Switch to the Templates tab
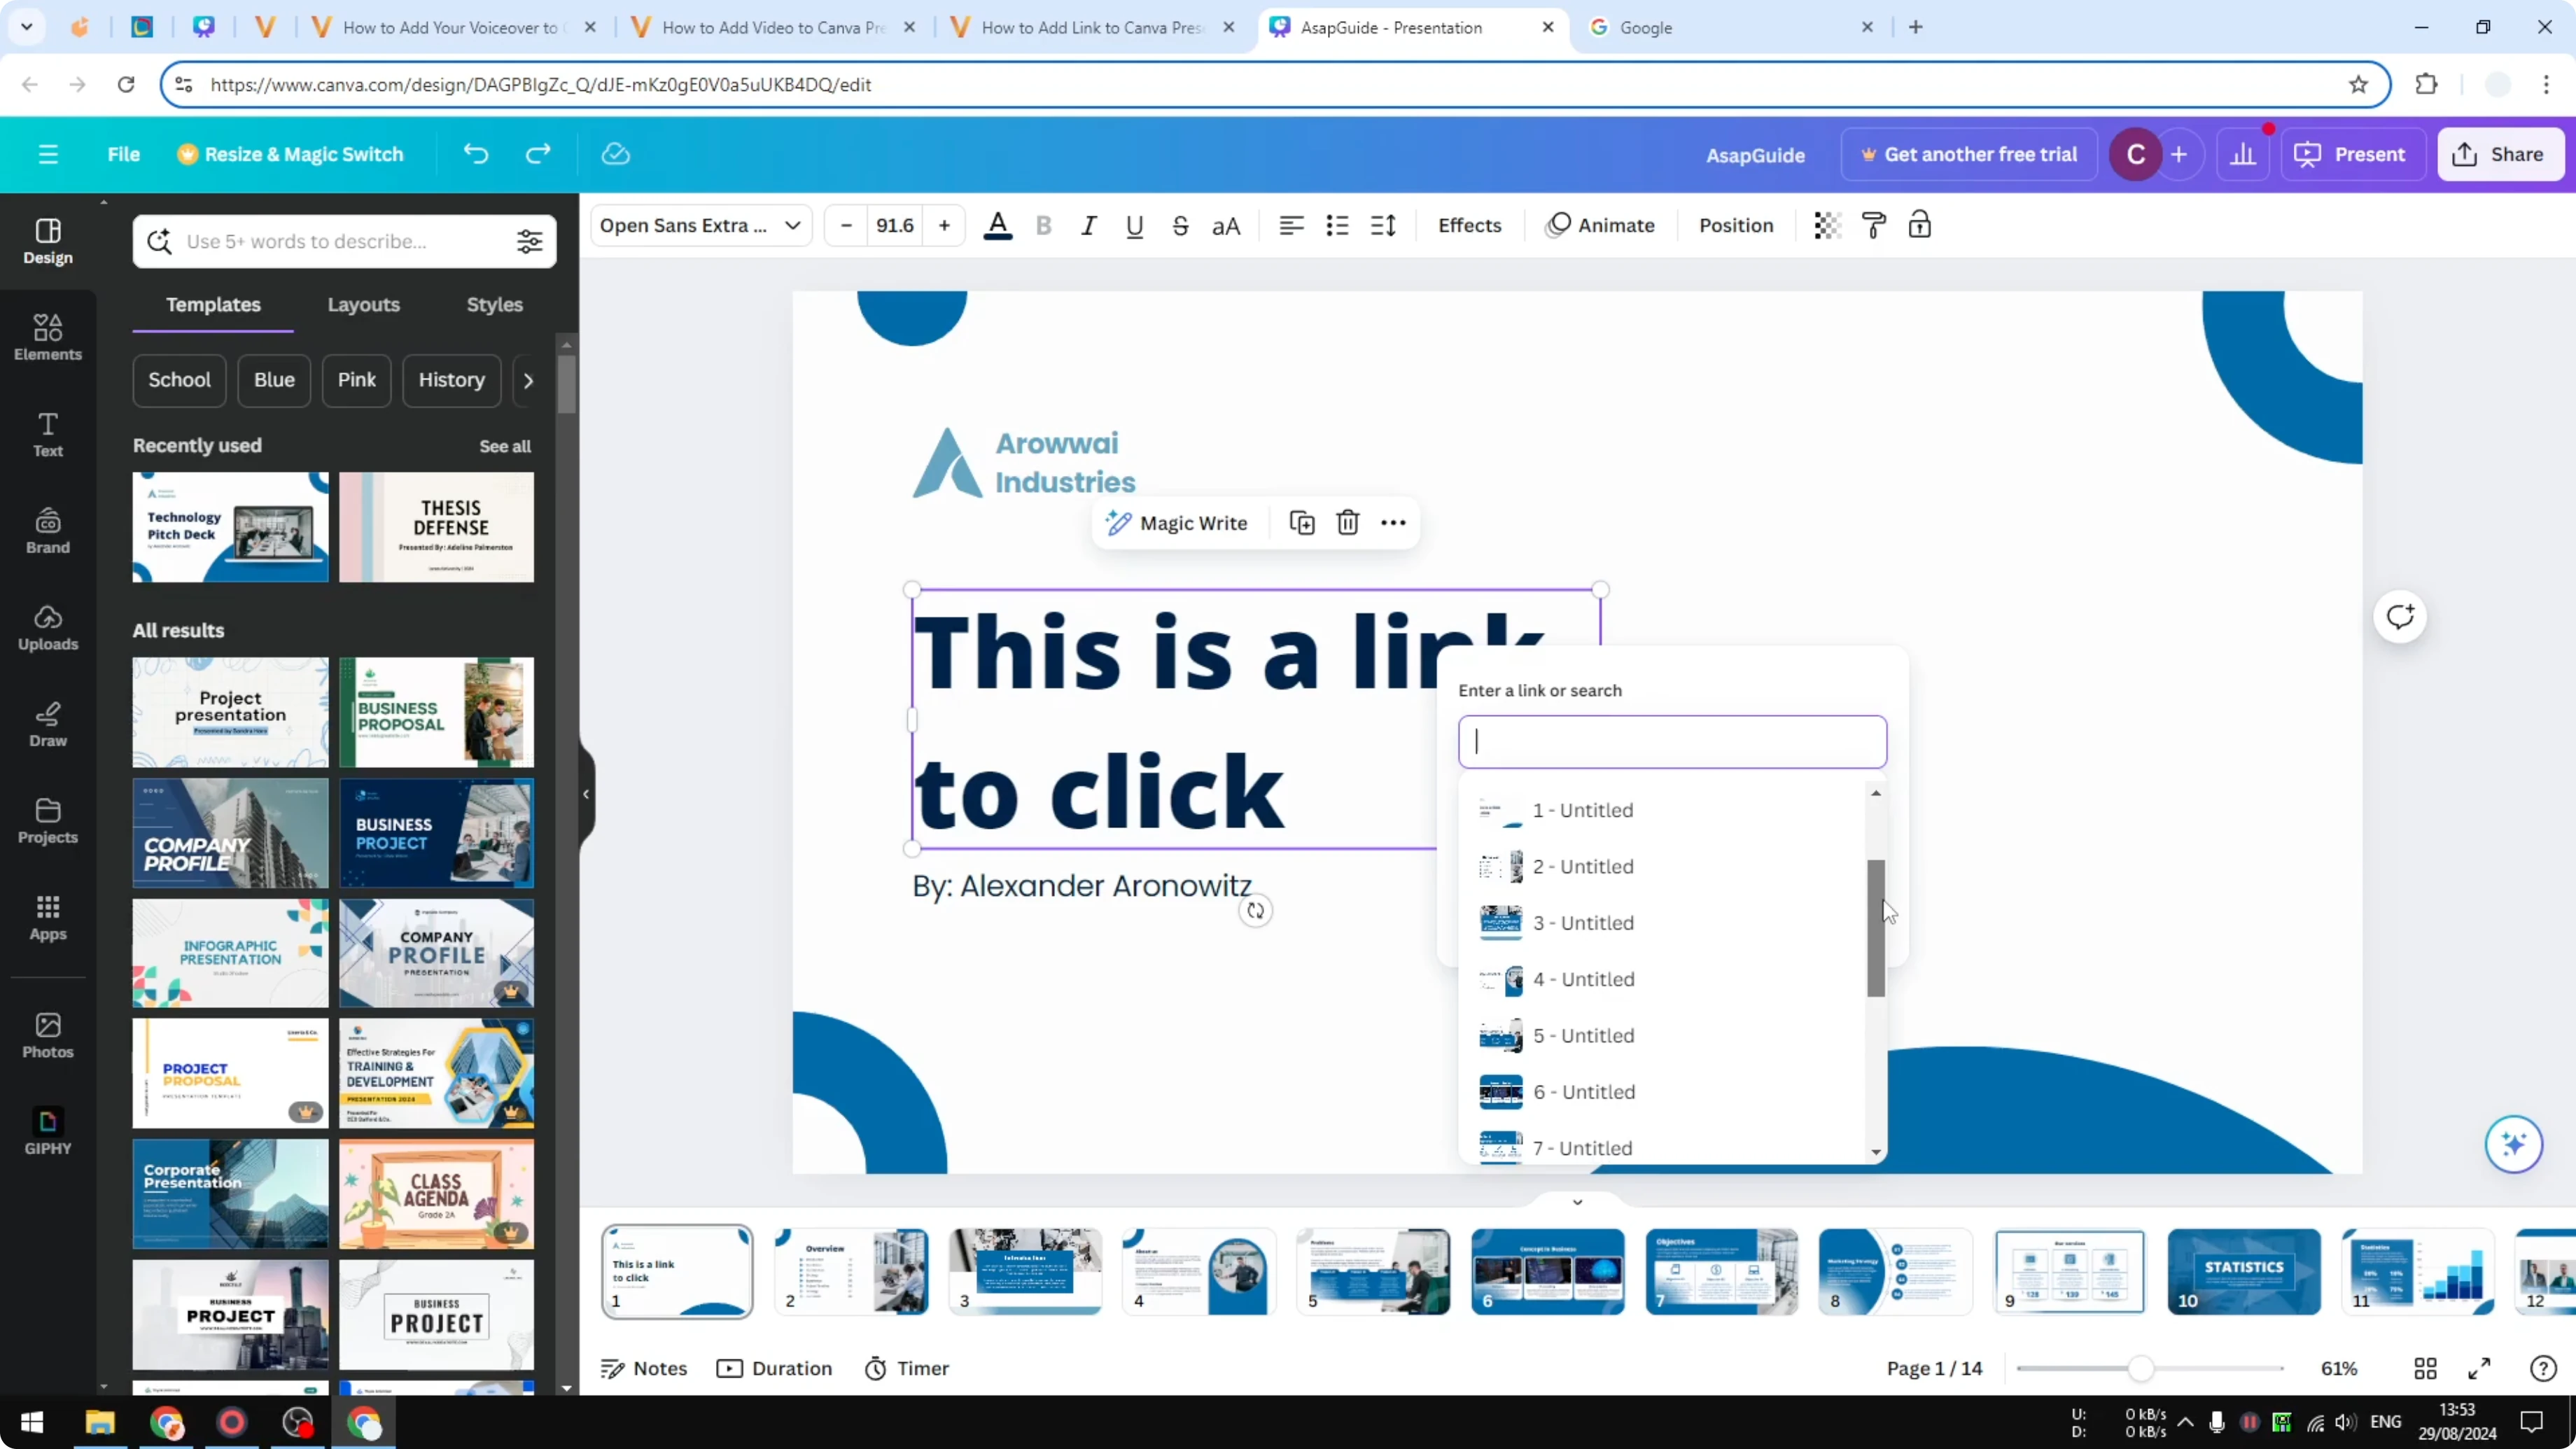The image size is (2576, 1449). pos(213,305)
